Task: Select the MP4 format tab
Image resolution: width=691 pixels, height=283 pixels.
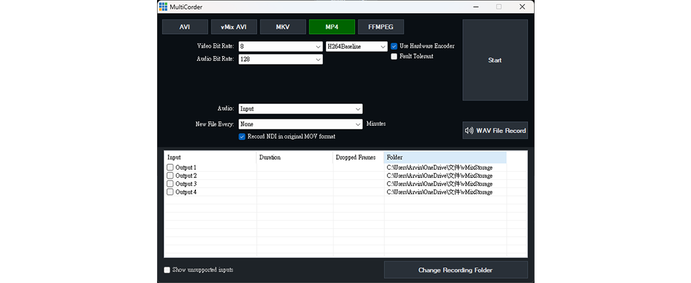Action: (x=332, y=26)
